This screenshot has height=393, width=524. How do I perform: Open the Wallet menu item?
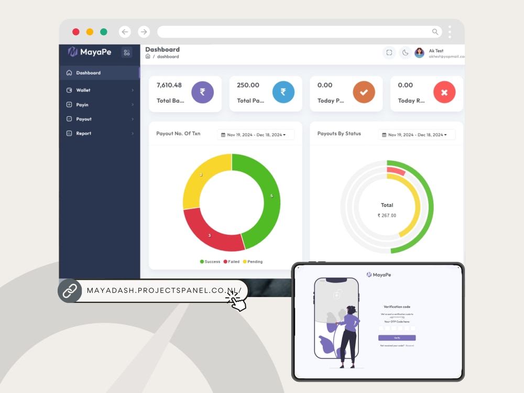coord(99,90)
